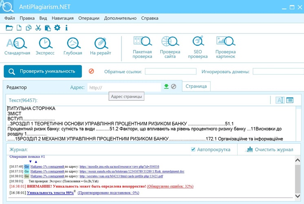
Task: Open Проверка сайта
Action: (x=170, y=48)
